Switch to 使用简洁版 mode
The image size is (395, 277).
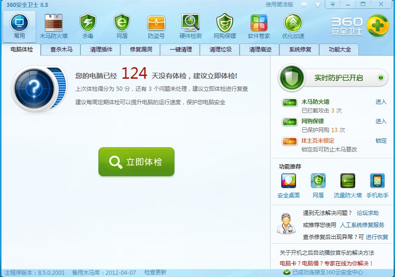coord(279,5)
